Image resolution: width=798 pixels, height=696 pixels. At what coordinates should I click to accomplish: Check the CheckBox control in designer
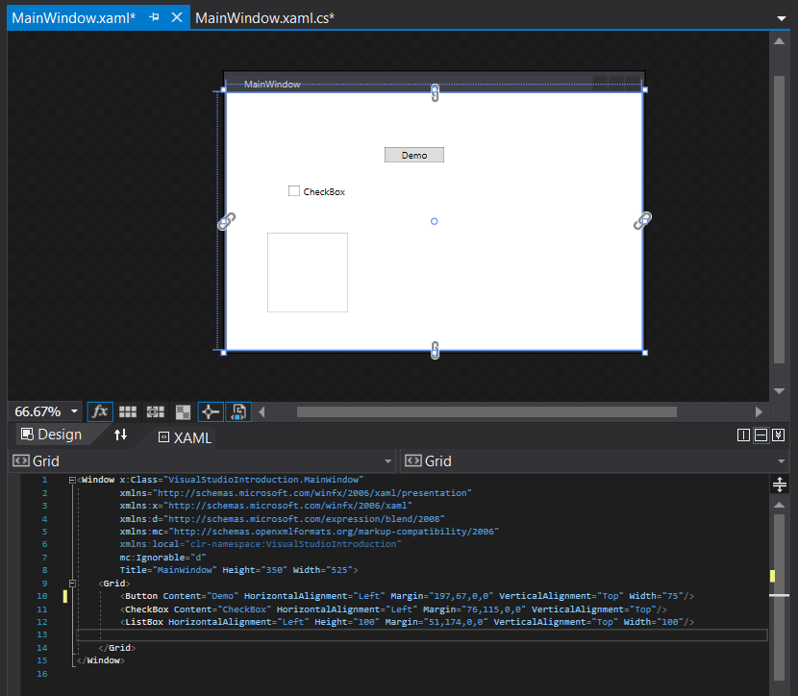coord(294,191)
